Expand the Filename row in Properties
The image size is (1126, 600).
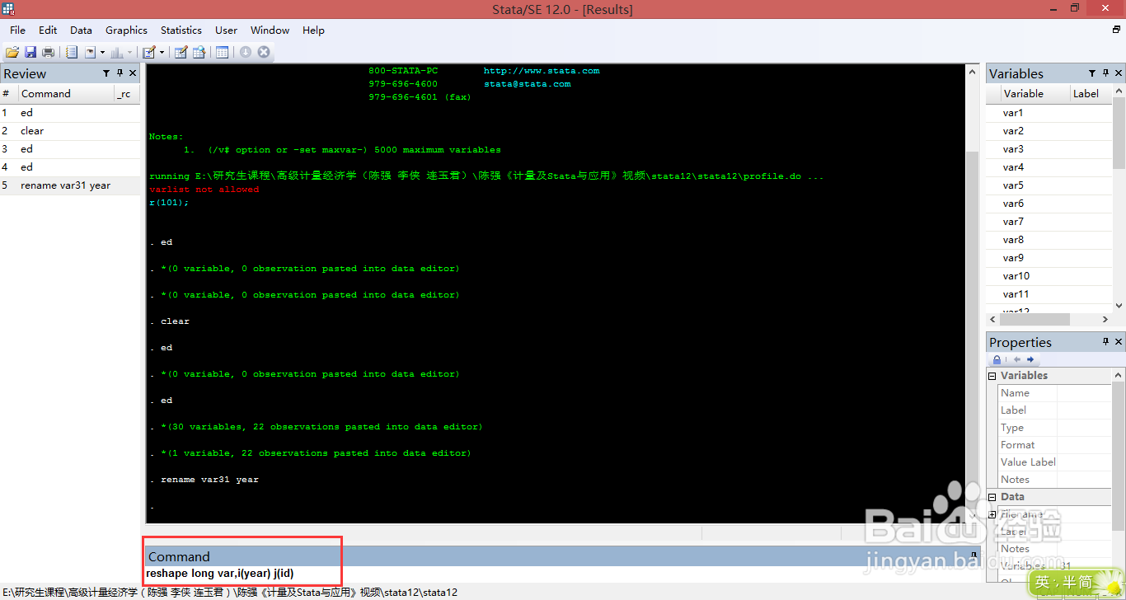click(992, 514)
